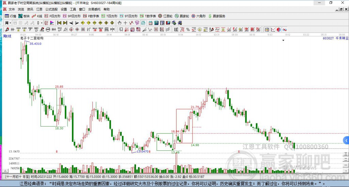The width and height of the screenshot is (349, 187).
Task: Open the 资讯 menu
Action: tap(30, 9)
